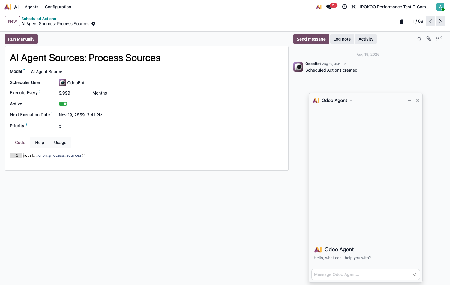The height and width of the screenshot is (285, 450).
Task: Open the user avatar menu at the top right
Action: click(440, 7)
